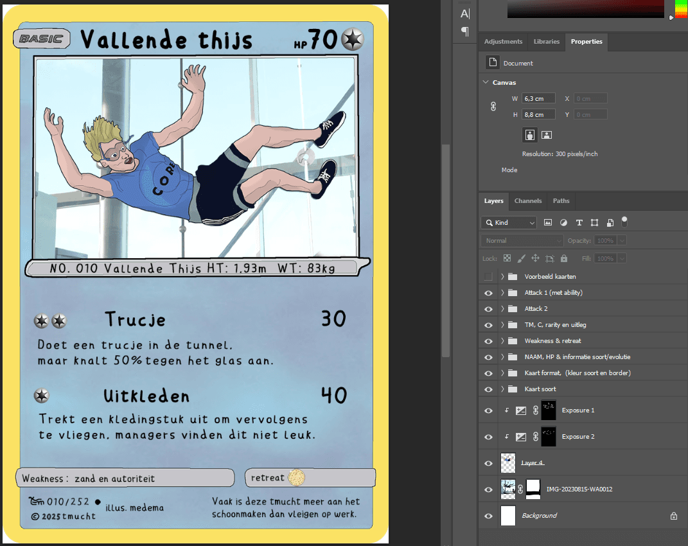Hide the Exposure 2 layer
This screenshot has width=688, height=546.
pyautogui.click(x=488, y=437)
